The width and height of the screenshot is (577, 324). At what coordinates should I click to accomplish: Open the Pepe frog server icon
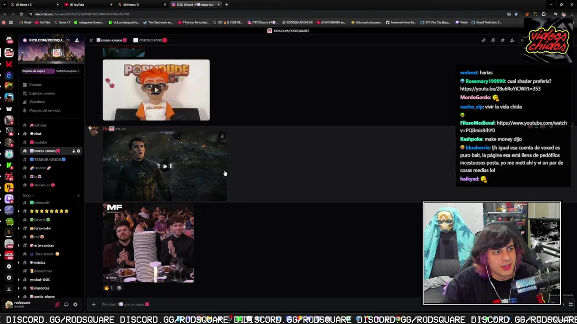click(x=9, y=221)
